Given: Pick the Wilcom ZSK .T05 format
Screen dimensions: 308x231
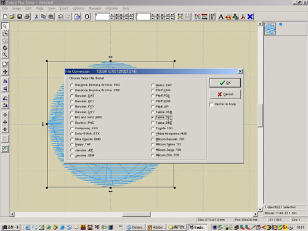Looking at the screenshot, I should [x=153, y=155].
